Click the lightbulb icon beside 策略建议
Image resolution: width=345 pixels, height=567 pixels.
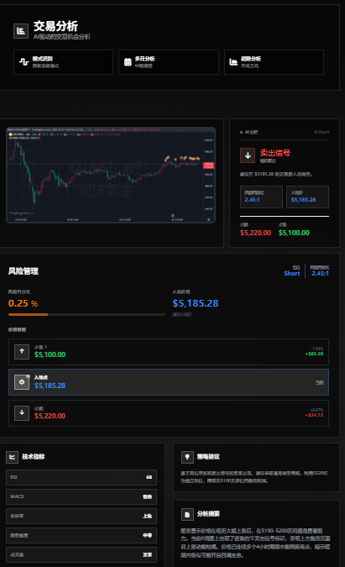click(x=187, y=457)
